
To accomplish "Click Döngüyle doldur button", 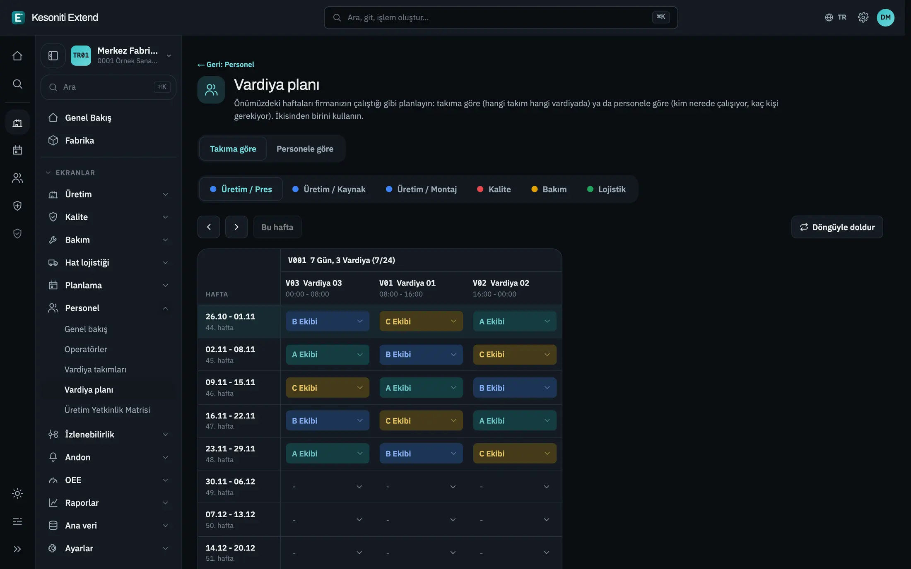I will point(837,227).
